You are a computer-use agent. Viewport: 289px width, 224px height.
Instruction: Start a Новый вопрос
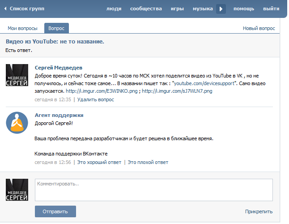point(259,28)
